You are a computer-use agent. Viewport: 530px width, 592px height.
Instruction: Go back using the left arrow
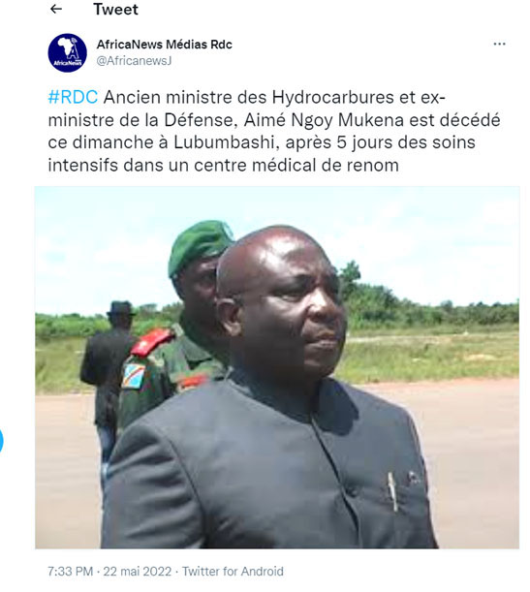[x=56, y=9]
